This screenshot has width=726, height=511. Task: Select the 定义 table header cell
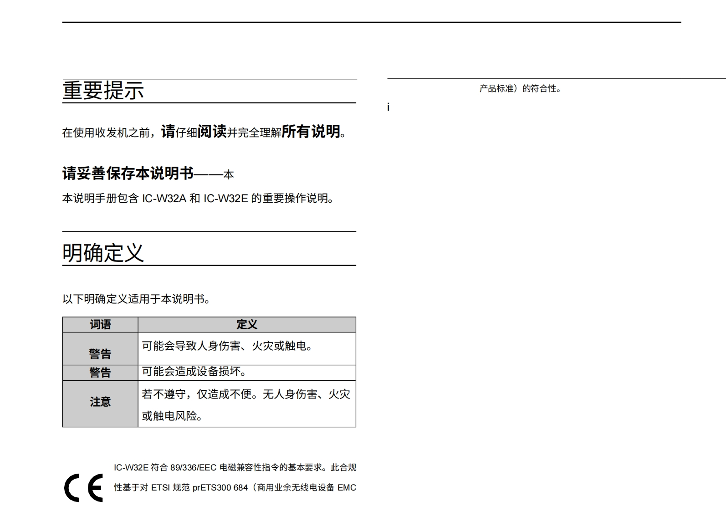click(246, 325)
